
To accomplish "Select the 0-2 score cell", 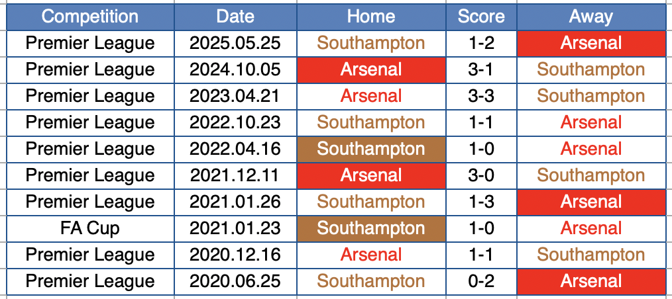I will [x=481, y=281].
